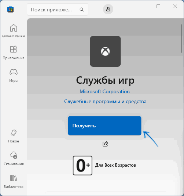
Task: Maximize the Microsoft Store window
Action: point(158,6)
